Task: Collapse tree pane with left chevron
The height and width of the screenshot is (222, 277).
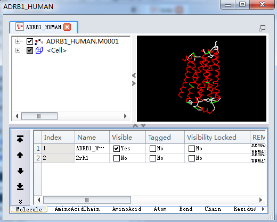Action: pos(134,75)
